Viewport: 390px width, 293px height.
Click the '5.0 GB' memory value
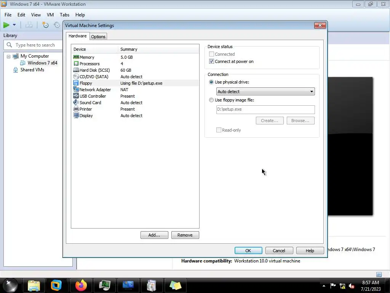click(126, 57)
